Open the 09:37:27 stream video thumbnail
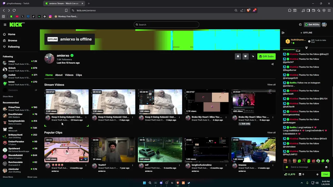This screenshot has width=333, height=187. pyautogui.click(x=66, y=102)
